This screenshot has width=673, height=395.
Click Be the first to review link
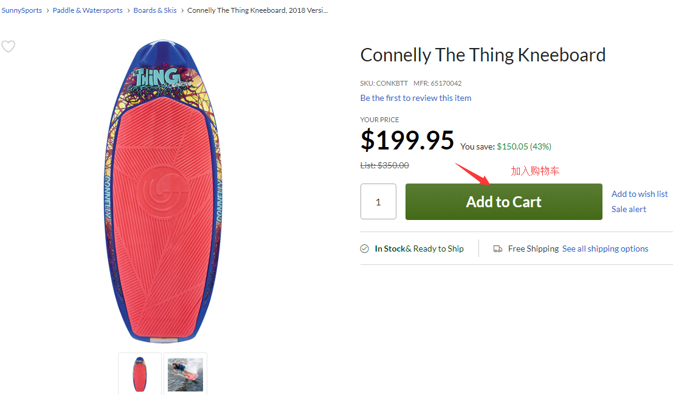tap(416, 98)
